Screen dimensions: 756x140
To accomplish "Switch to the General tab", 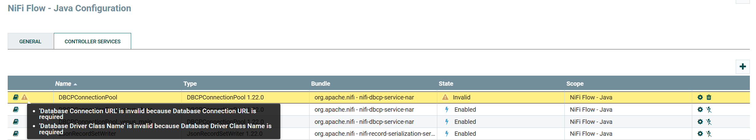I will (30, 41).
